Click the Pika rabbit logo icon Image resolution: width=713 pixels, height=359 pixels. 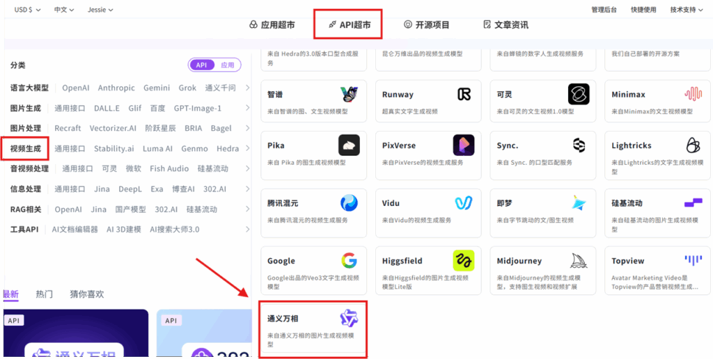pos(350,145)
